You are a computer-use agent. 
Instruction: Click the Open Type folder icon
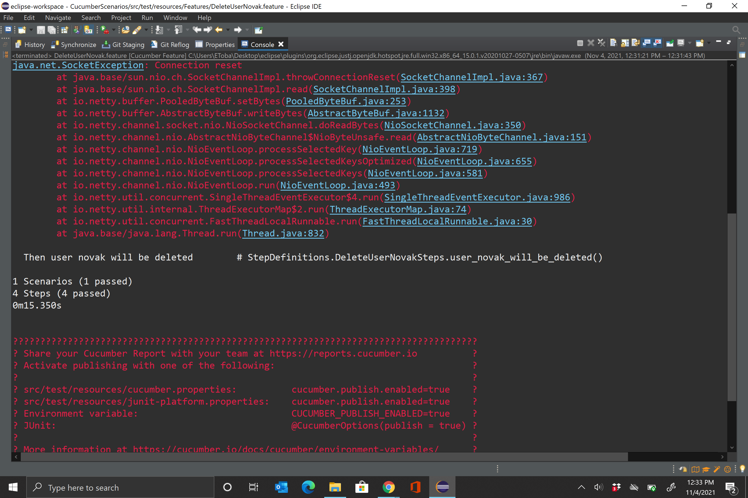coord(125,30)
